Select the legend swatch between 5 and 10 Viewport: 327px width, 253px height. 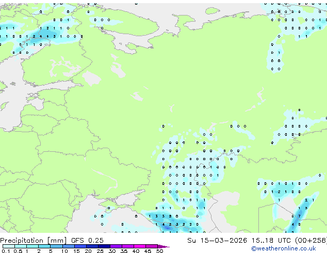(56, 246)
